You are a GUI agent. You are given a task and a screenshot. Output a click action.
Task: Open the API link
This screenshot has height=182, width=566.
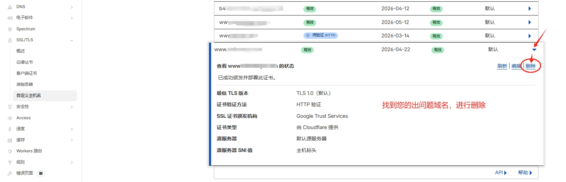tap(500, 172)
